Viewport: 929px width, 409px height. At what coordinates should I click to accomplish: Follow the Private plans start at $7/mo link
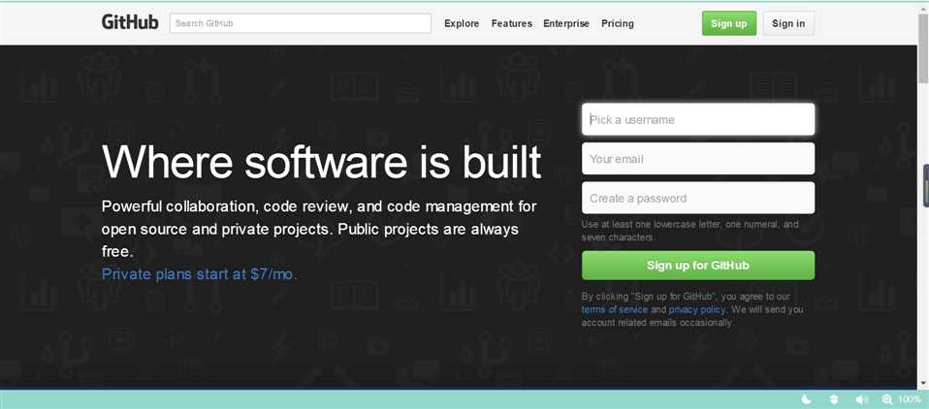coord(200,274)
